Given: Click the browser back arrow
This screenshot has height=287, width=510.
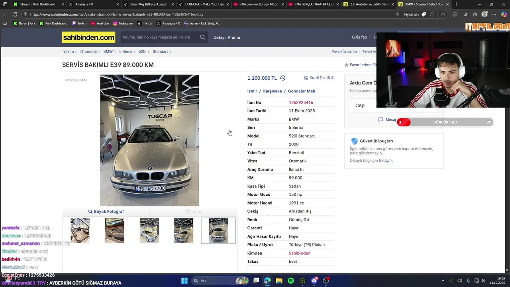Looking at the screenshot, I should click(x=5, y=14).
